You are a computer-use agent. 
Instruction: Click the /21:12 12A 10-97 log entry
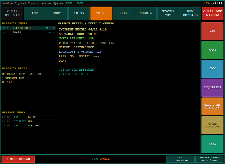coord(73,74)
